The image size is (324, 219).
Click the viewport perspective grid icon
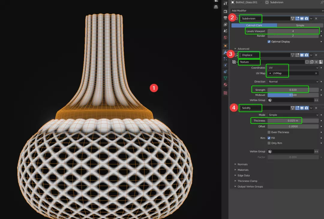pos(216,7)
